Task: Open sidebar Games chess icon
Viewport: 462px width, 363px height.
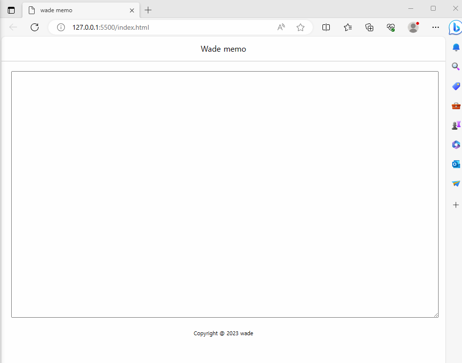Action: (x=456, y=125)
